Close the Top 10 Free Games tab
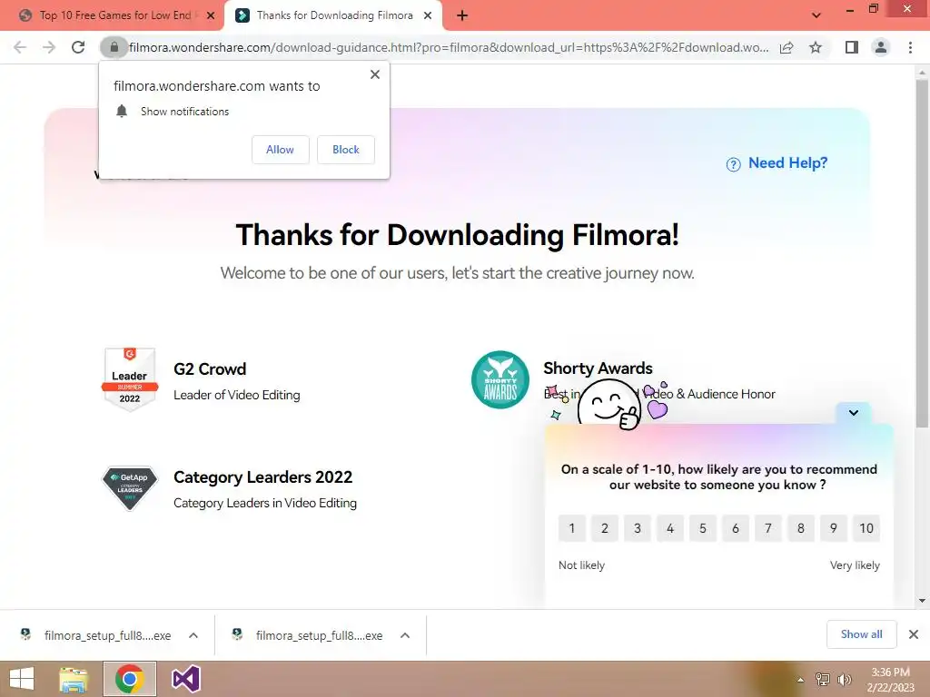This screenshot has height=697, width=930. click(x=211, y=16)
